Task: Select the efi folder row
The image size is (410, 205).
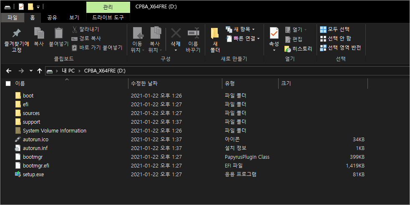Action: pos(191,105)
